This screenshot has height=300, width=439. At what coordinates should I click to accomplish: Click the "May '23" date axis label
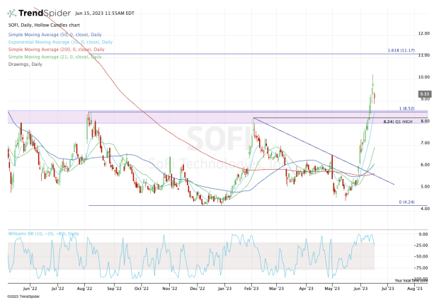332,289
